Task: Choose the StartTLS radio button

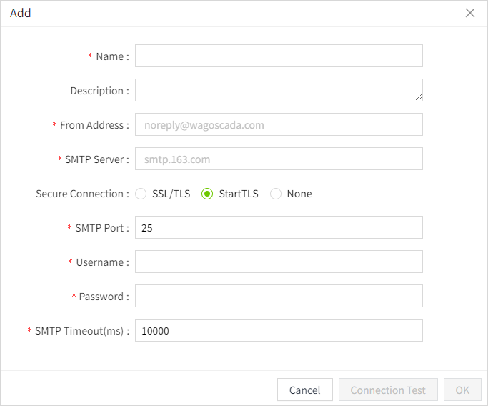Action: (207, 194)
